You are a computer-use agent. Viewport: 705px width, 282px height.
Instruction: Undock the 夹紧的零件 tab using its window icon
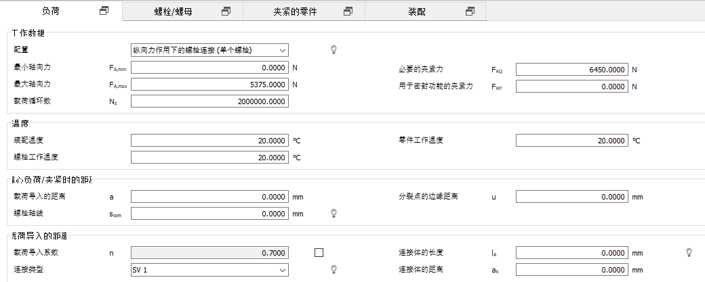click(x=348, y=11)
